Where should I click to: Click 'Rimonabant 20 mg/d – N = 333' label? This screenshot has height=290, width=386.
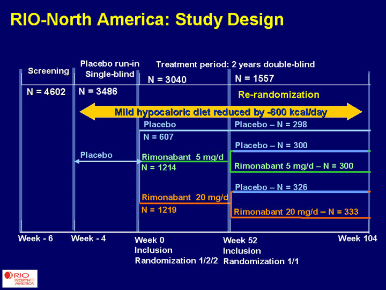point(296,212)
